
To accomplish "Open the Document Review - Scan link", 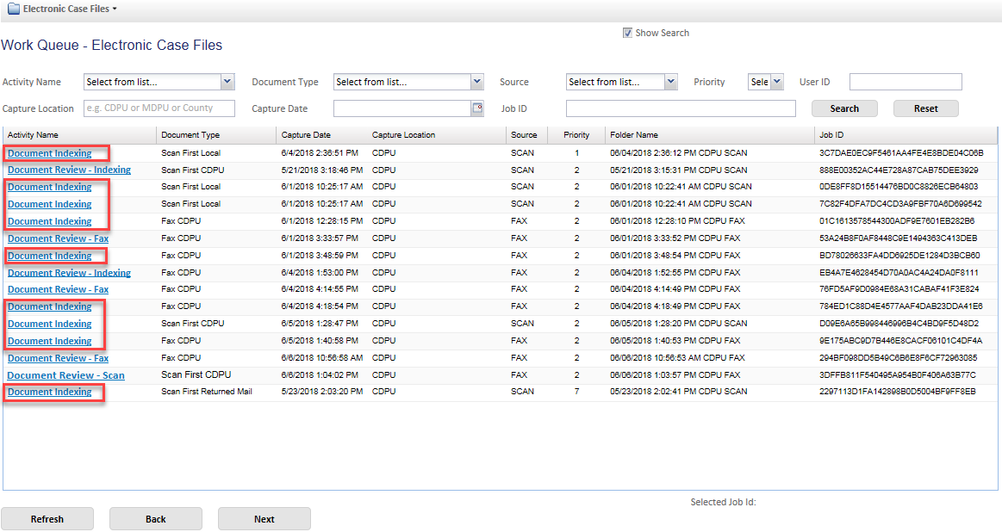I will [x=65, y=375].
